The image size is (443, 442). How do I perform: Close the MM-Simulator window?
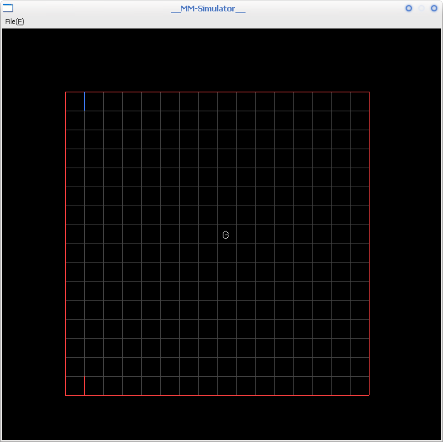tap(434, 8)
